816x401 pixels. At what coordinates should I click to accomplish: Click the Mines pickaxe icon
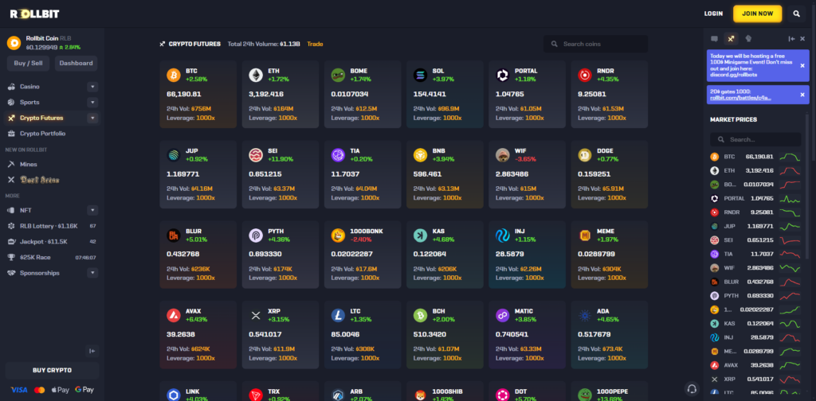point(11,164)
